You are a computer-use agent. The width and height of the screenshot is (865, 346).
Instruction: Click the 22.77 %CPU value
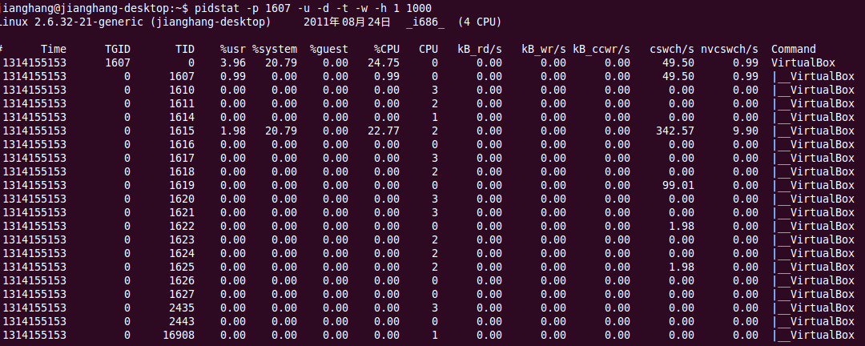tap(384, 131)
